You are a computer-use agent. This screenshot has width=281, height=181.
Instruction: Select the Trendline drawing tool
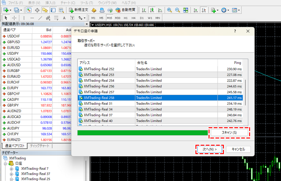[40, 18]
